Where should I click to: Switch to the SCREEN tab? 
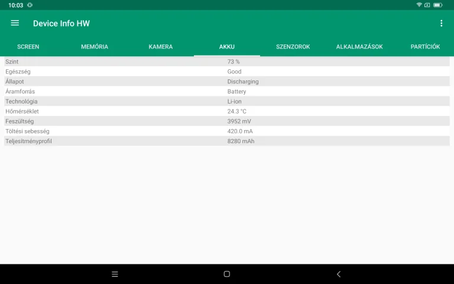pyautogui.click(x=28, y=47)
